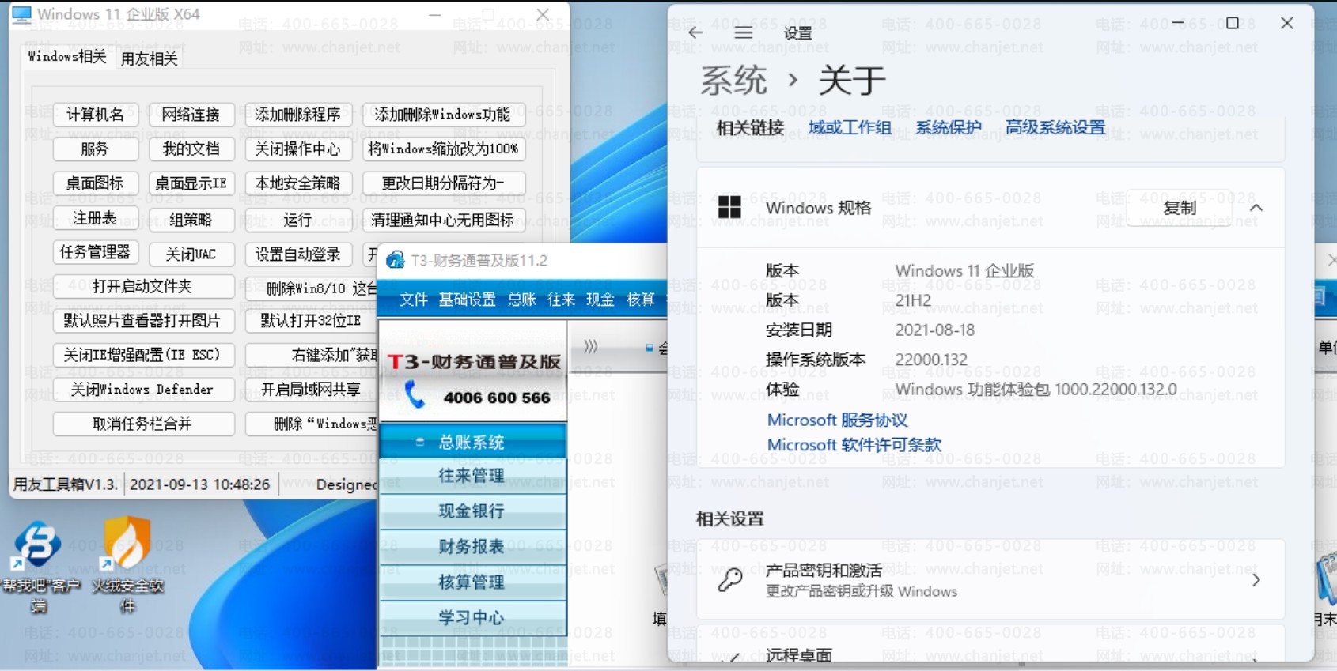This screenshot has width=1337, height=671.
Task: Click the 计算机名 button
Action: (96, 115)
